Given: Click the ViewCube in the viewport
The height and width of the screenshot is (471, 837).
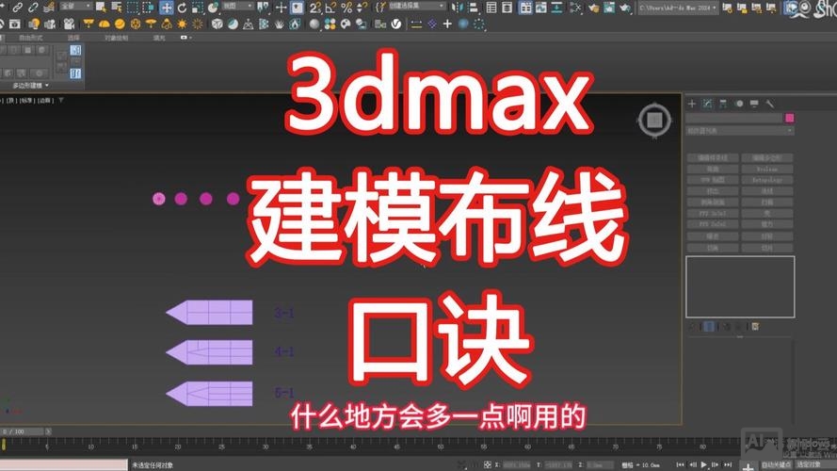Looking at the screenshot, I should (654, 121).
